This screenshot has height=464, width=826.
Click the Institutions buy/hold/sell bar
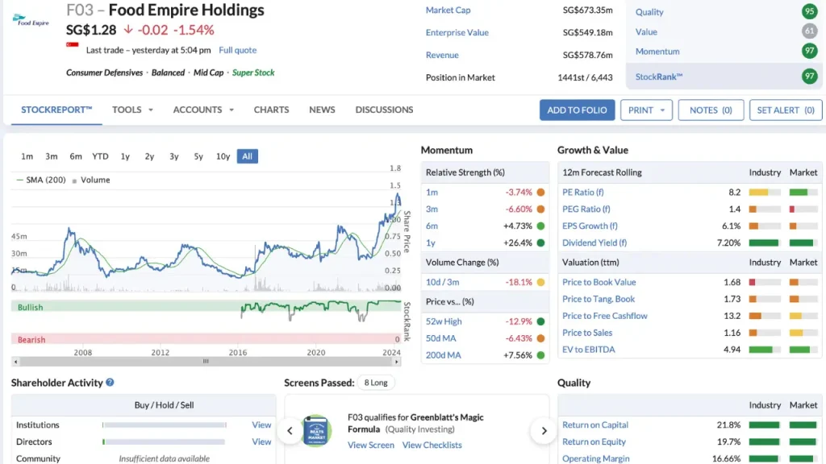click(165, 425)
